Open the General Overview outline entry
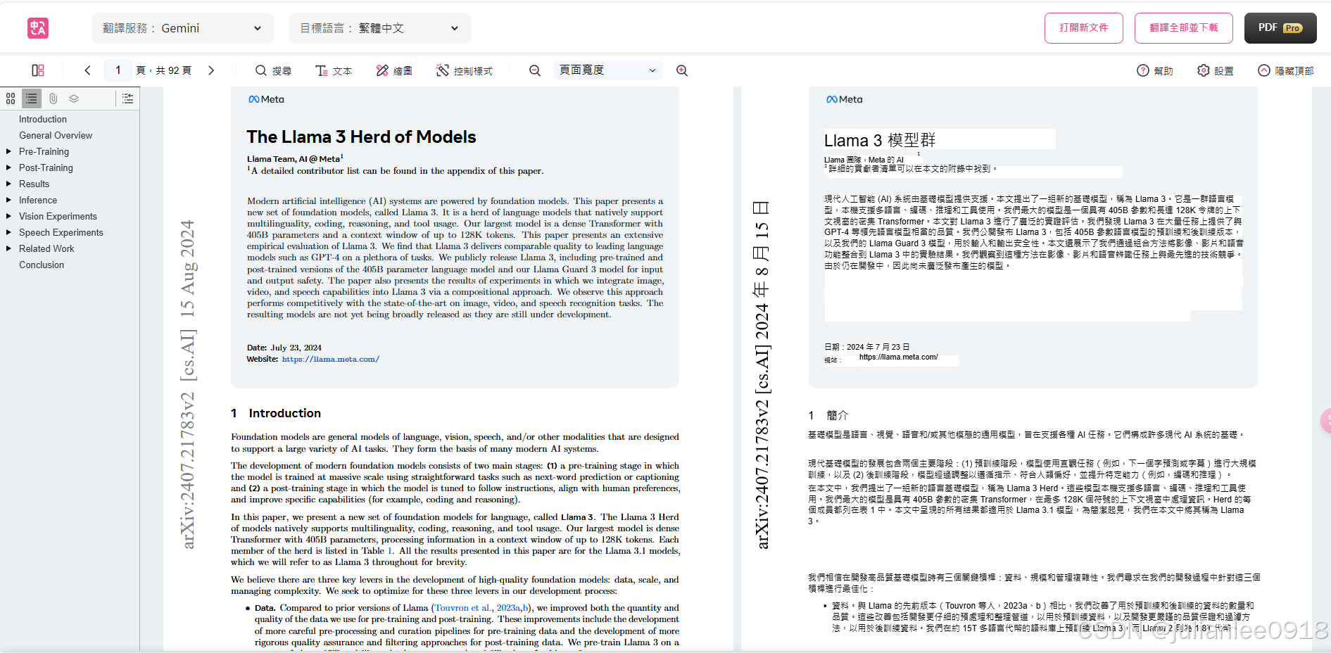1331x653 pixels. click(56, 135)
